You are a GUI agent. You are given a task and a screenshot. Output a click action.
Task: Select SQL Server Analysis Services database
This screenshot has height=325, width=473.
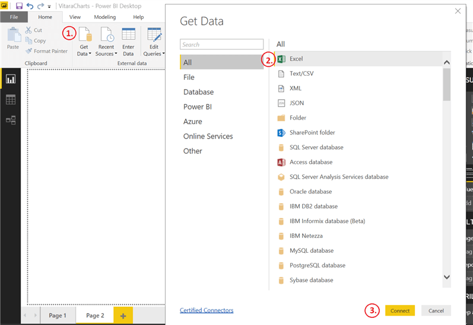[358, 176]
